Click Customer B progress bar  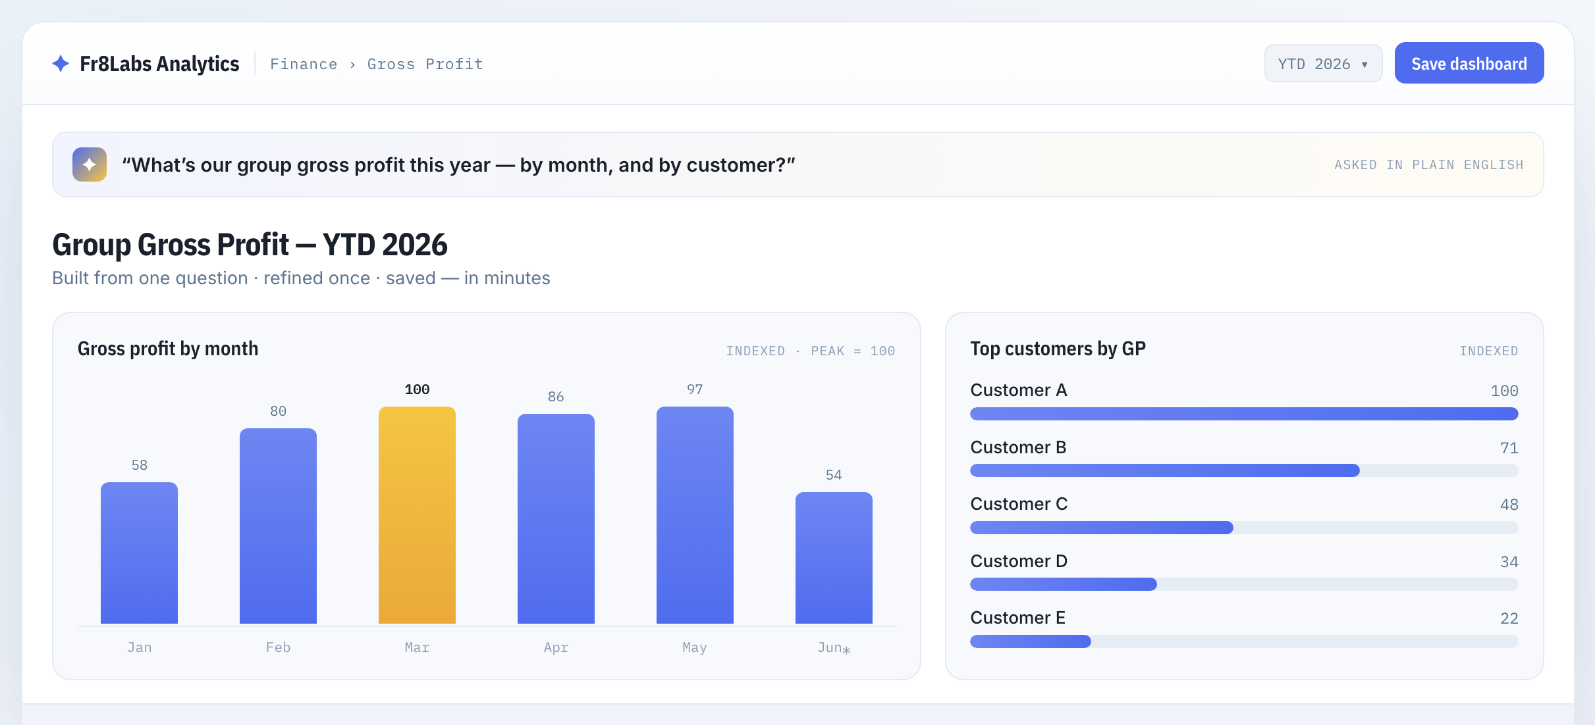coord(1244,470)
